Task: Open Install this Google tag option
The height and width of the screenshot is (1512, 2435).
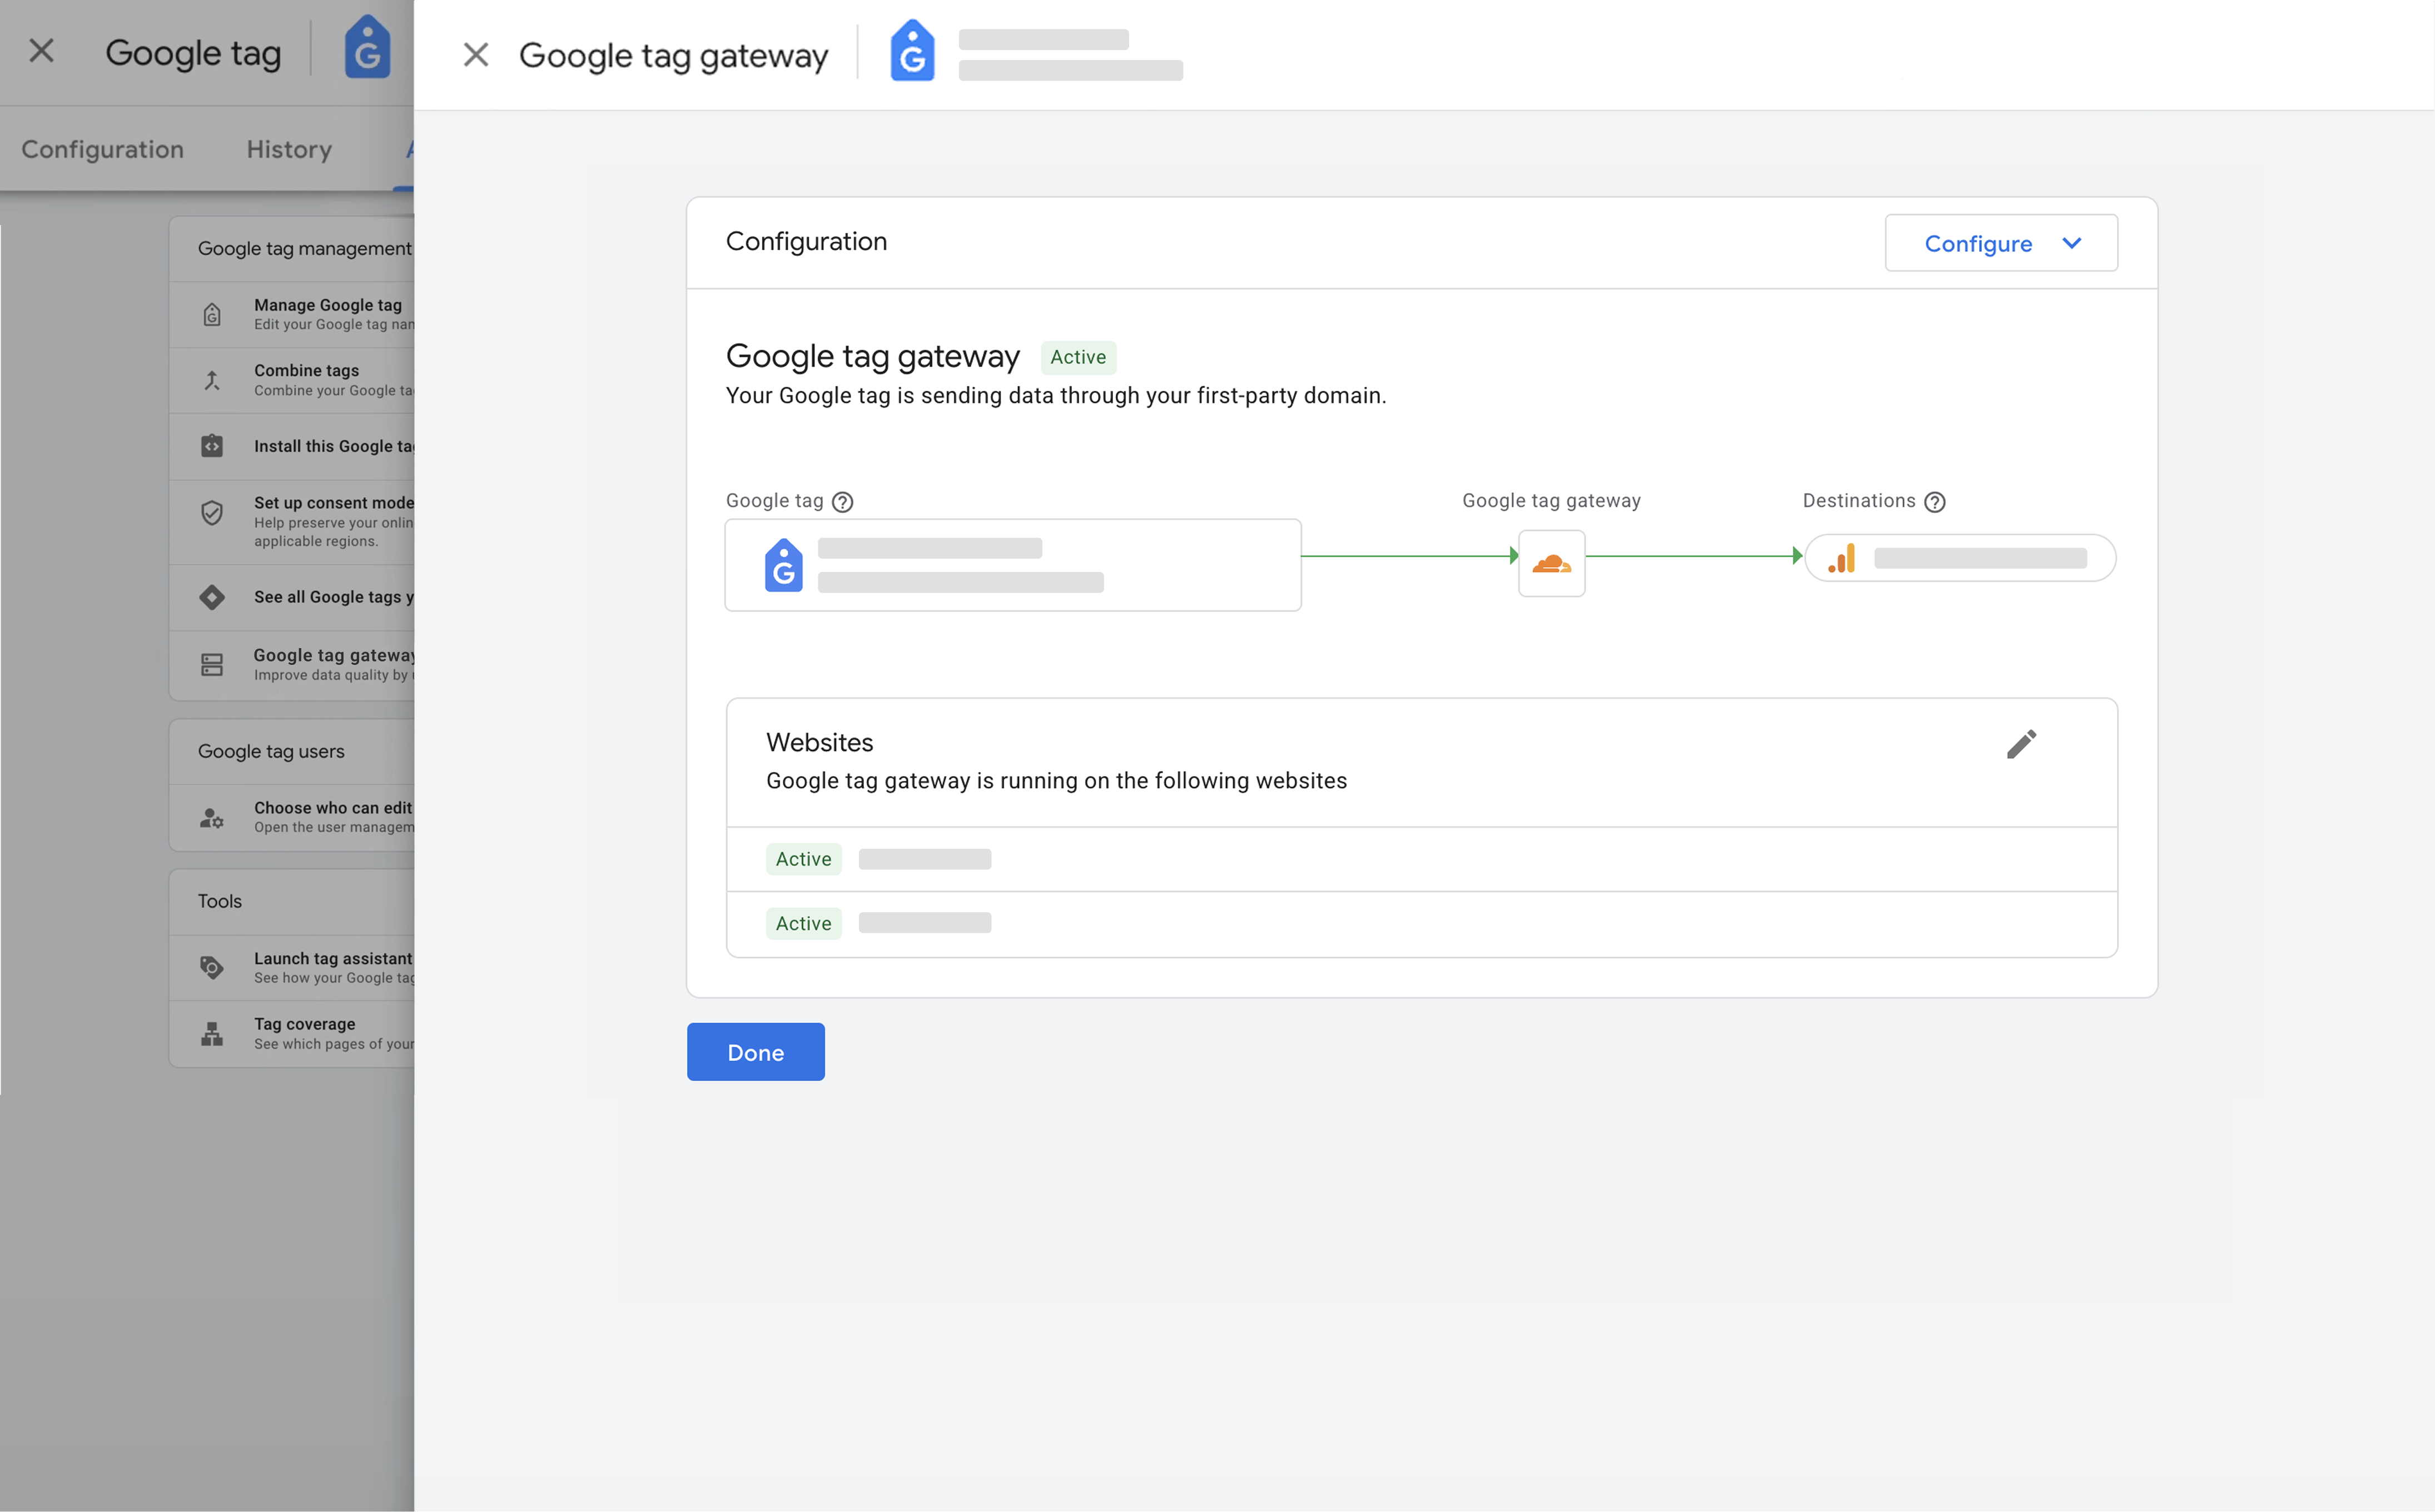Action: tap(292, 447)
